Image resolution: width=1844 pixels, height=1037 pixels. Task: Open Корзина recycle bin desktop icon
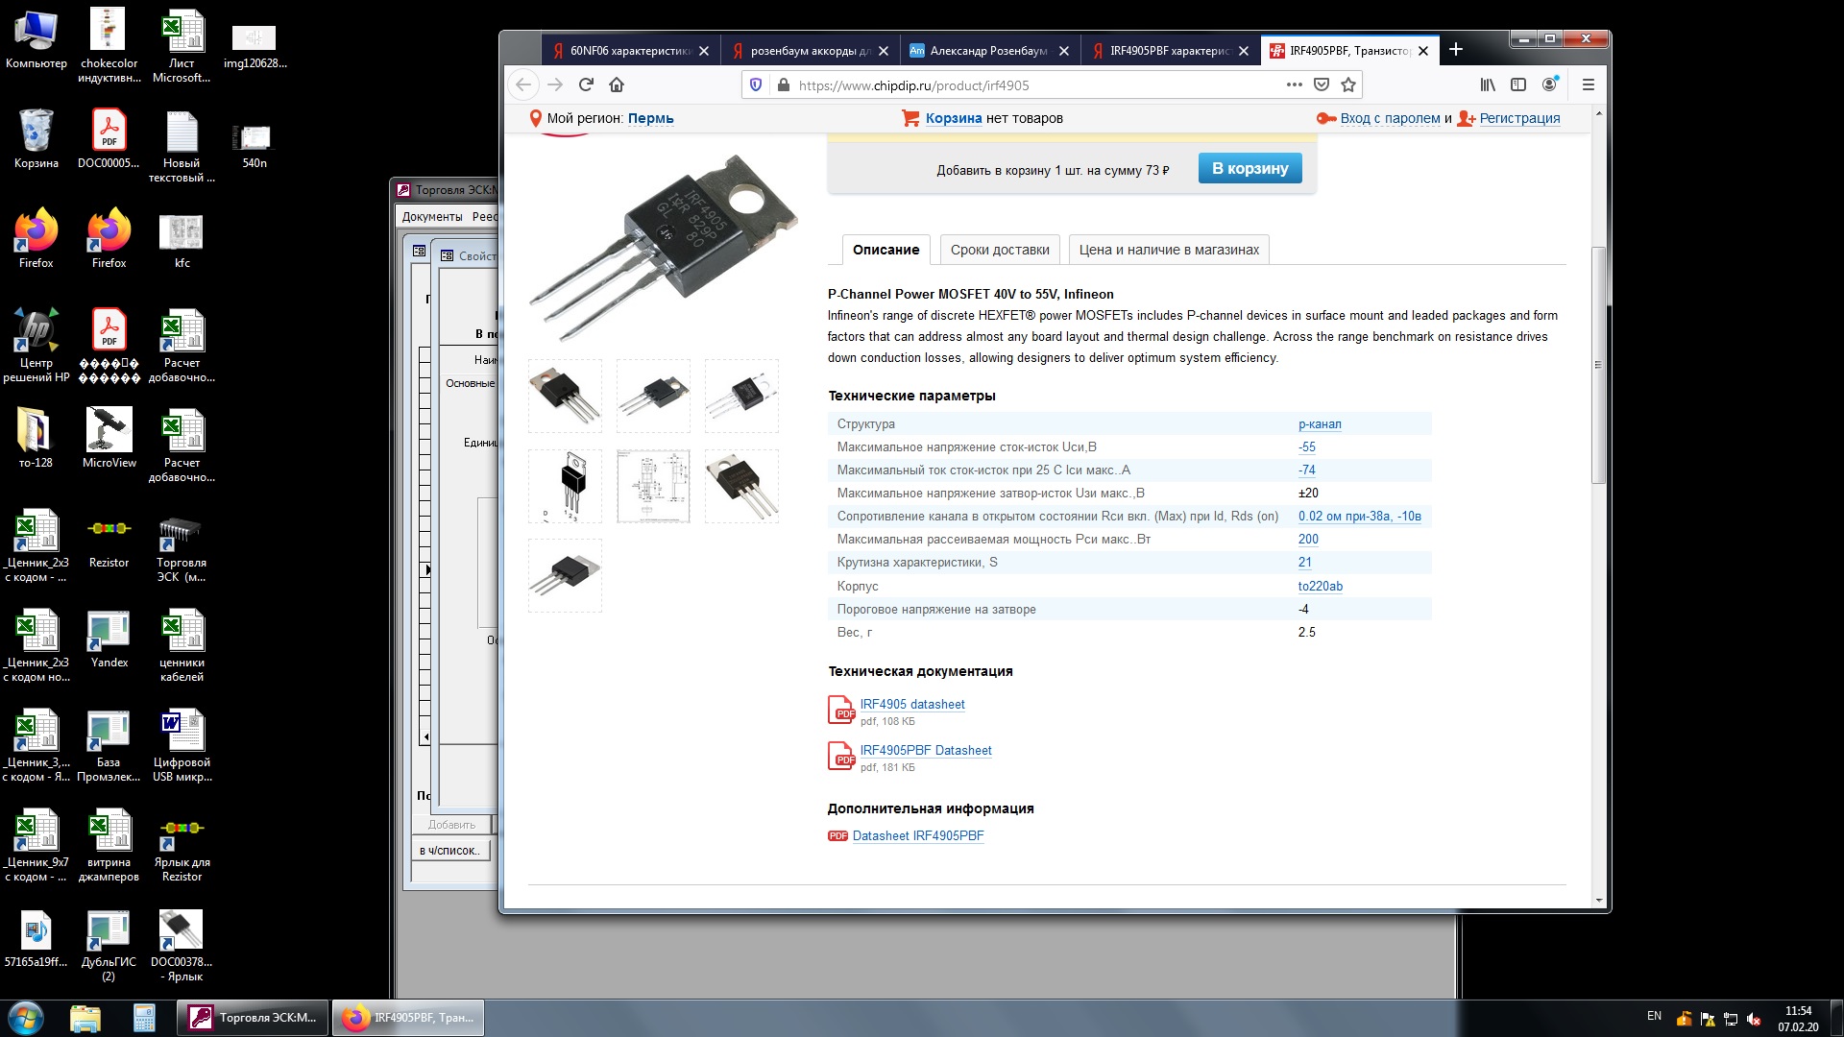(x=36, y=138)
